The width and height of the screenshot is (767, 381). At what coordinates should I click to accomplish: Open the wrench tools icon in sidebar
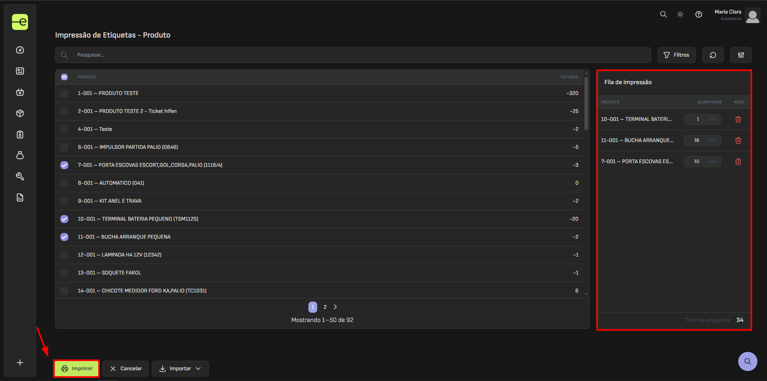coord(20,176)
